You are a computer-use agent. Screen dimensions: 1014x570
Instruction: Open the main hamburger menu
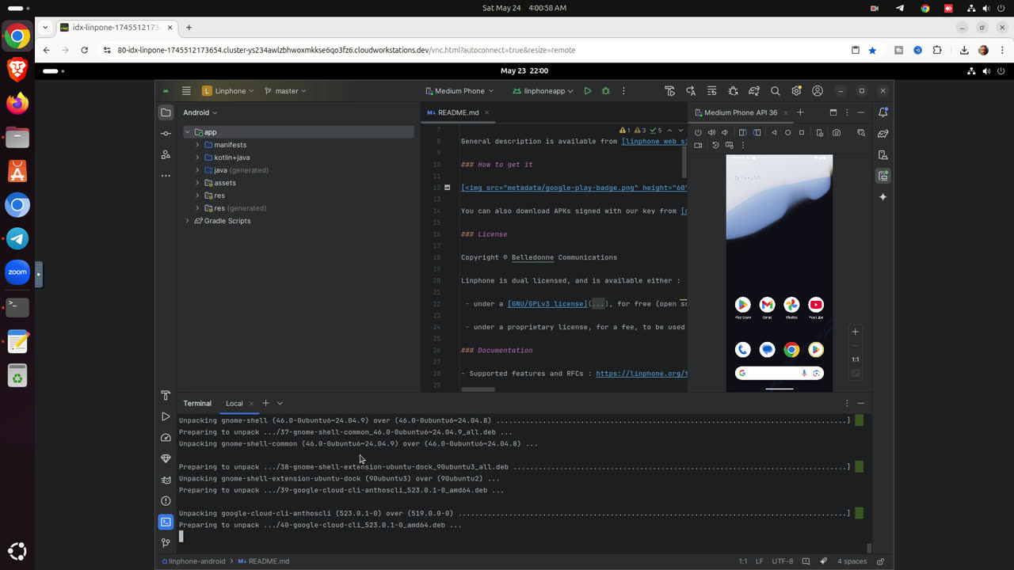pyautogui.click(x=186, y=91)
